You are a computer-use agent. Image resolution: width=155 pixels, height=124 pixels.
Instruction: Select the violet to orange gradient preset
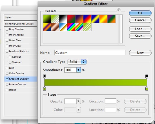tap(79, 19)
